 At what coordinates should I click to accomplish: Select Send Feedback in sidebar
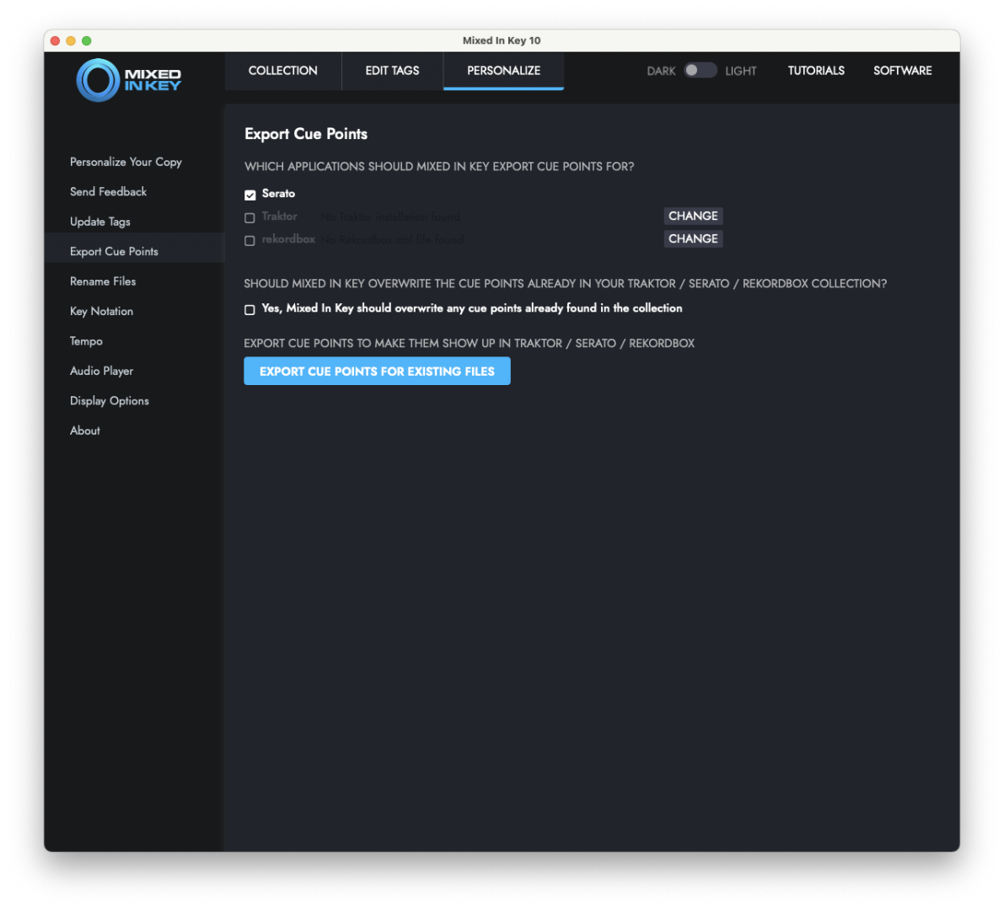(x=108, y=192)
